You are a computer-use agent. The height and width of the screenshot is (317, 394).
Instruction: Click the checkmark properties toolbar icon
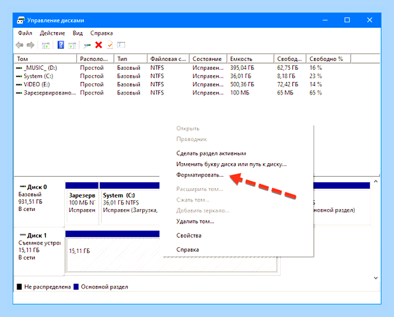click(110, 45)
